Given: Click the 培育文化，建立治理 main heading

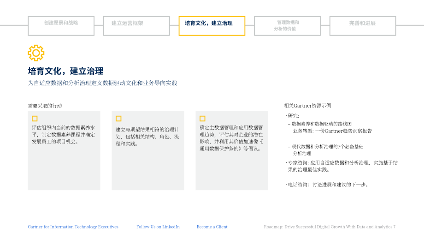Looking at the screenshot, I should [x=65, y=71].
